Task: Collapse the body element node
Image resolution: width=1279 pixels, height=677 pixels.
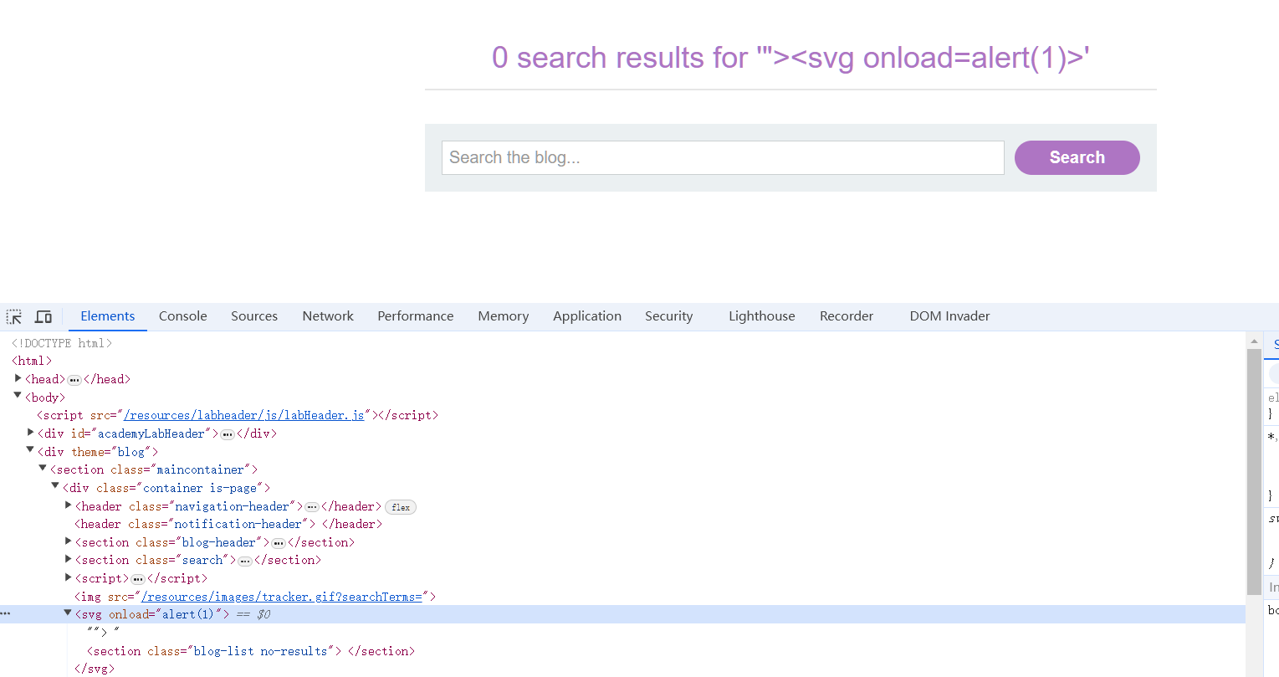Action: [x=18, y=397]
